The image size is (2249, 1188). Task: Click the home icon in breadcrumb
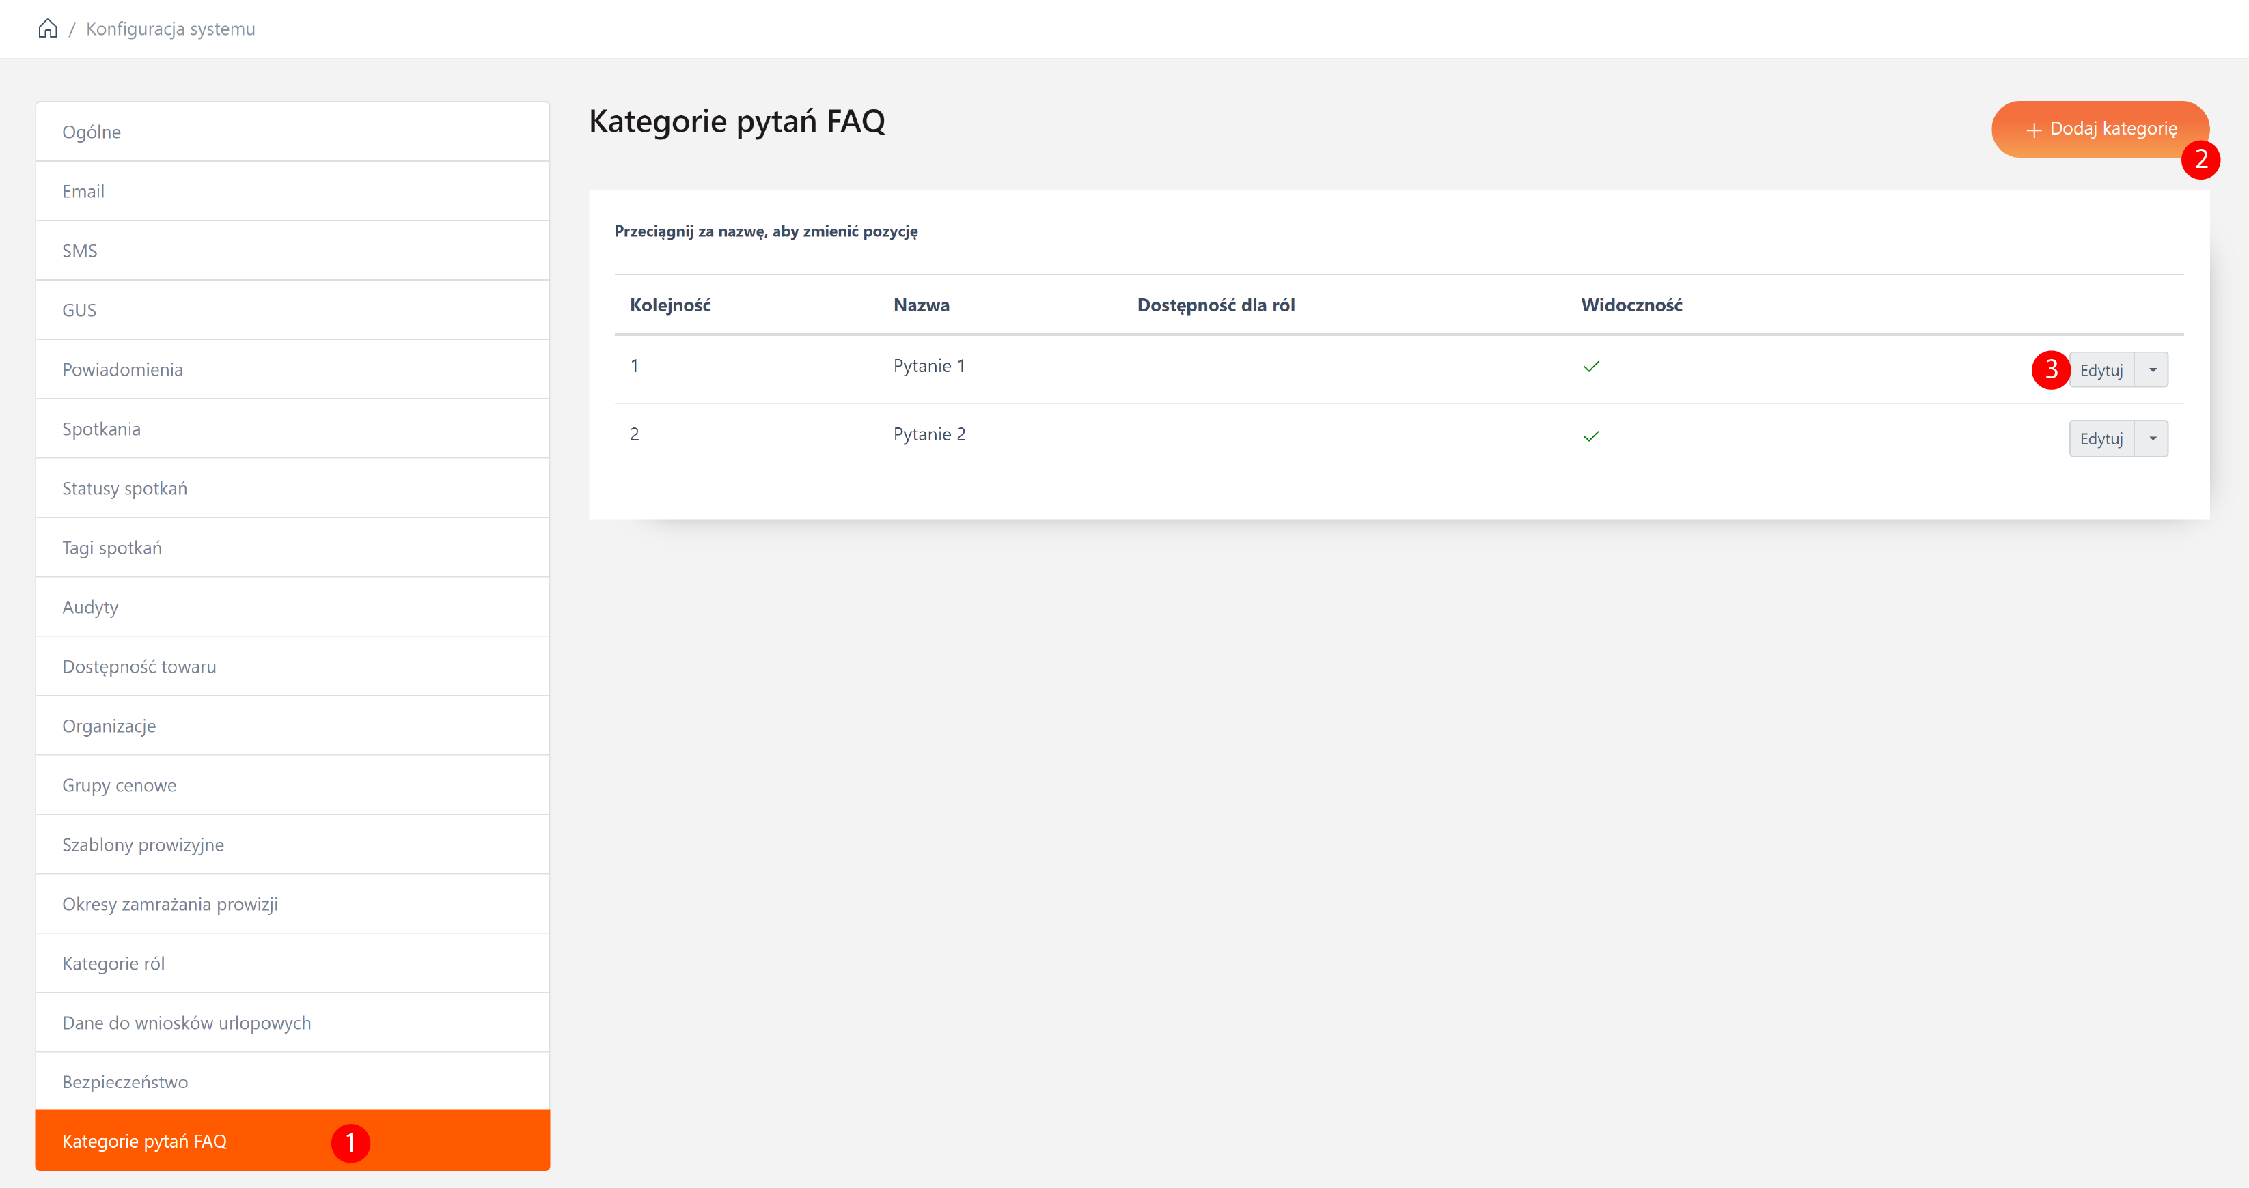coord(48,29)
